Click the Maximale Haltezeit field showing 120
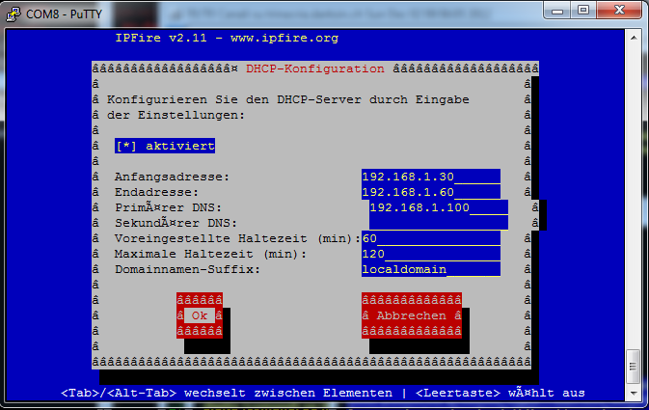The image size is (649, 410). 430,254
